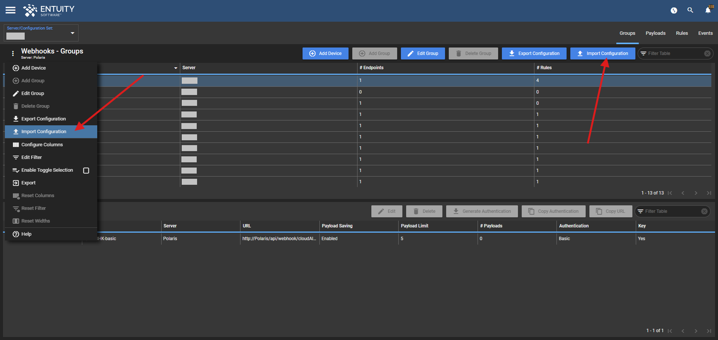
Task: Open the clock history icon in header
Action: click(674, 10)
